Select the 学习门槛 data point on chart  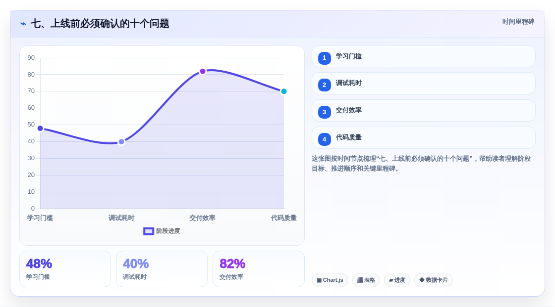40,128
